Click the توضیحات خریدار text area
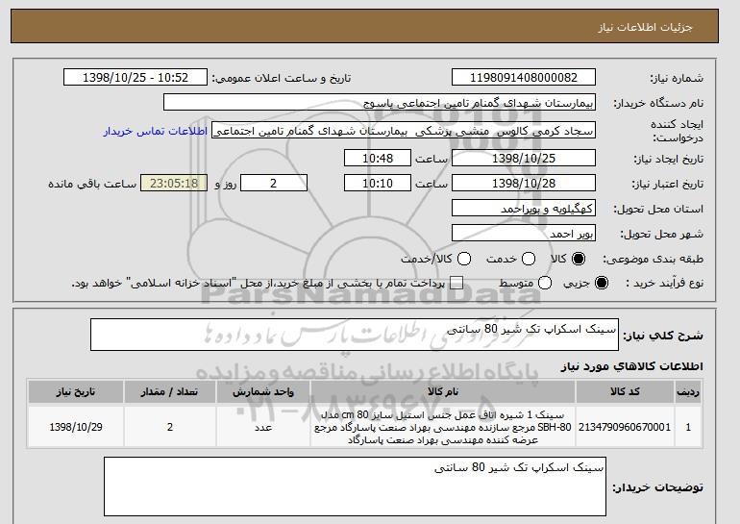 354,487
